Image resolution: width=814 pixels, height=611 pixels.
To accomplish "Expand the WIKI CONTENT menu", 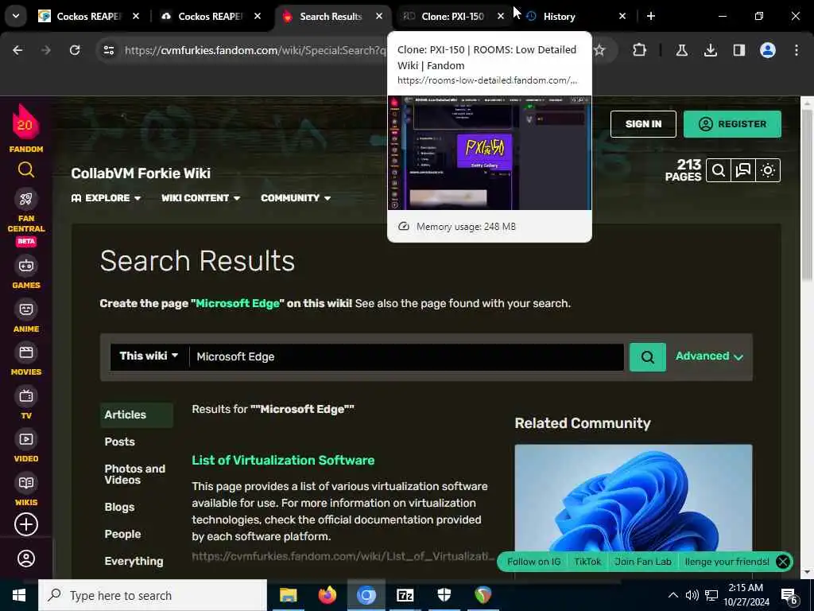I will tap(200, 198).
